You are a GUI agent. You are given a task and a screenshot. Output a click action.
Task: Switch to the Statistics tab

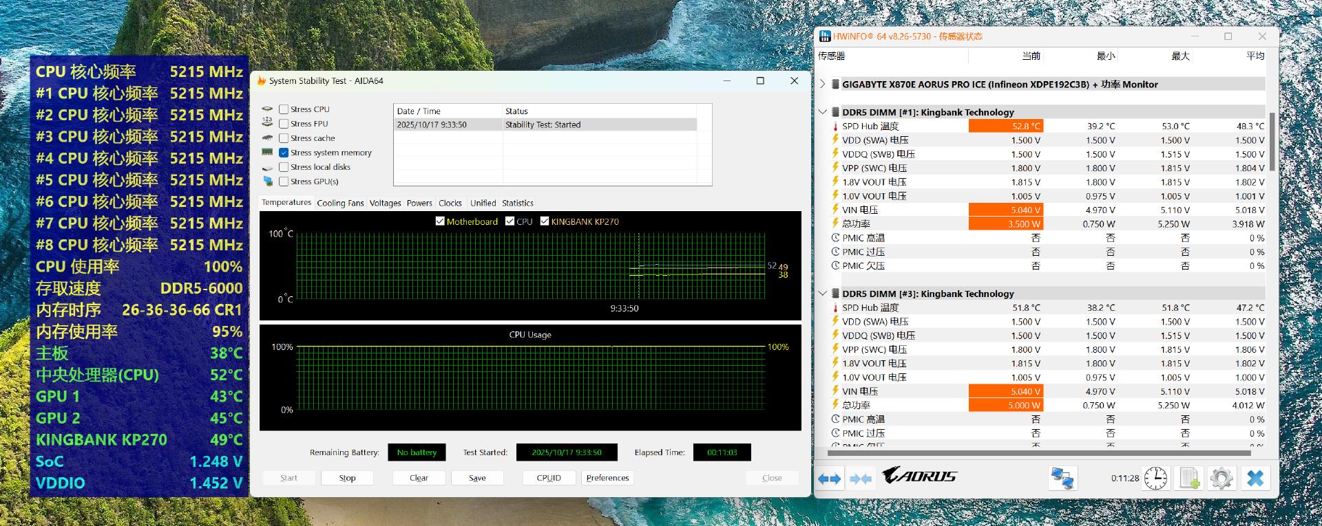518,203
